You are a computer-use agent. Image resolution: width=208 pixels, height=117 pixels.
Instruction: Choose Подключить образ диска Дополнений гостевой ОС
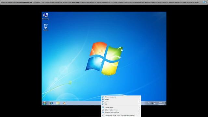[121, 116]
